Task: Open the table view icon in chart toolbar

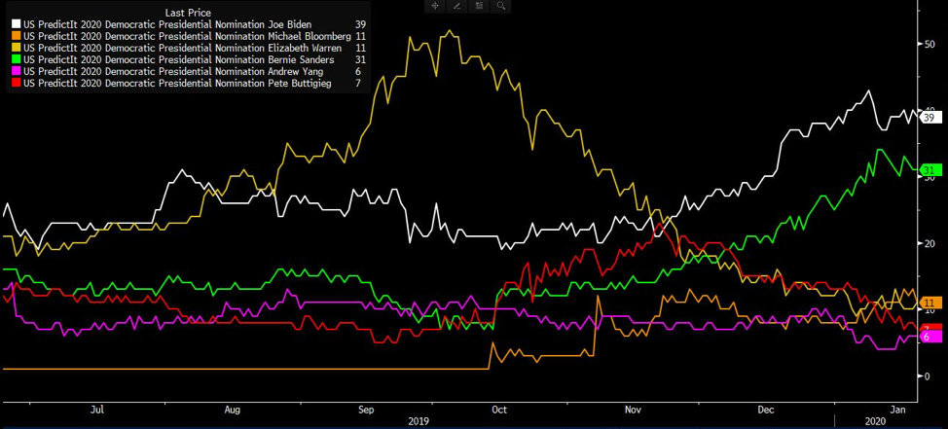Action: coord(479,6)
